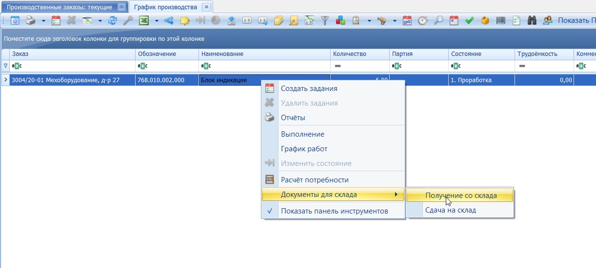This screenshot has width=596, height=268.
Task: Click the stopwatch icon in the toolbar
Action: click(423, 20)
